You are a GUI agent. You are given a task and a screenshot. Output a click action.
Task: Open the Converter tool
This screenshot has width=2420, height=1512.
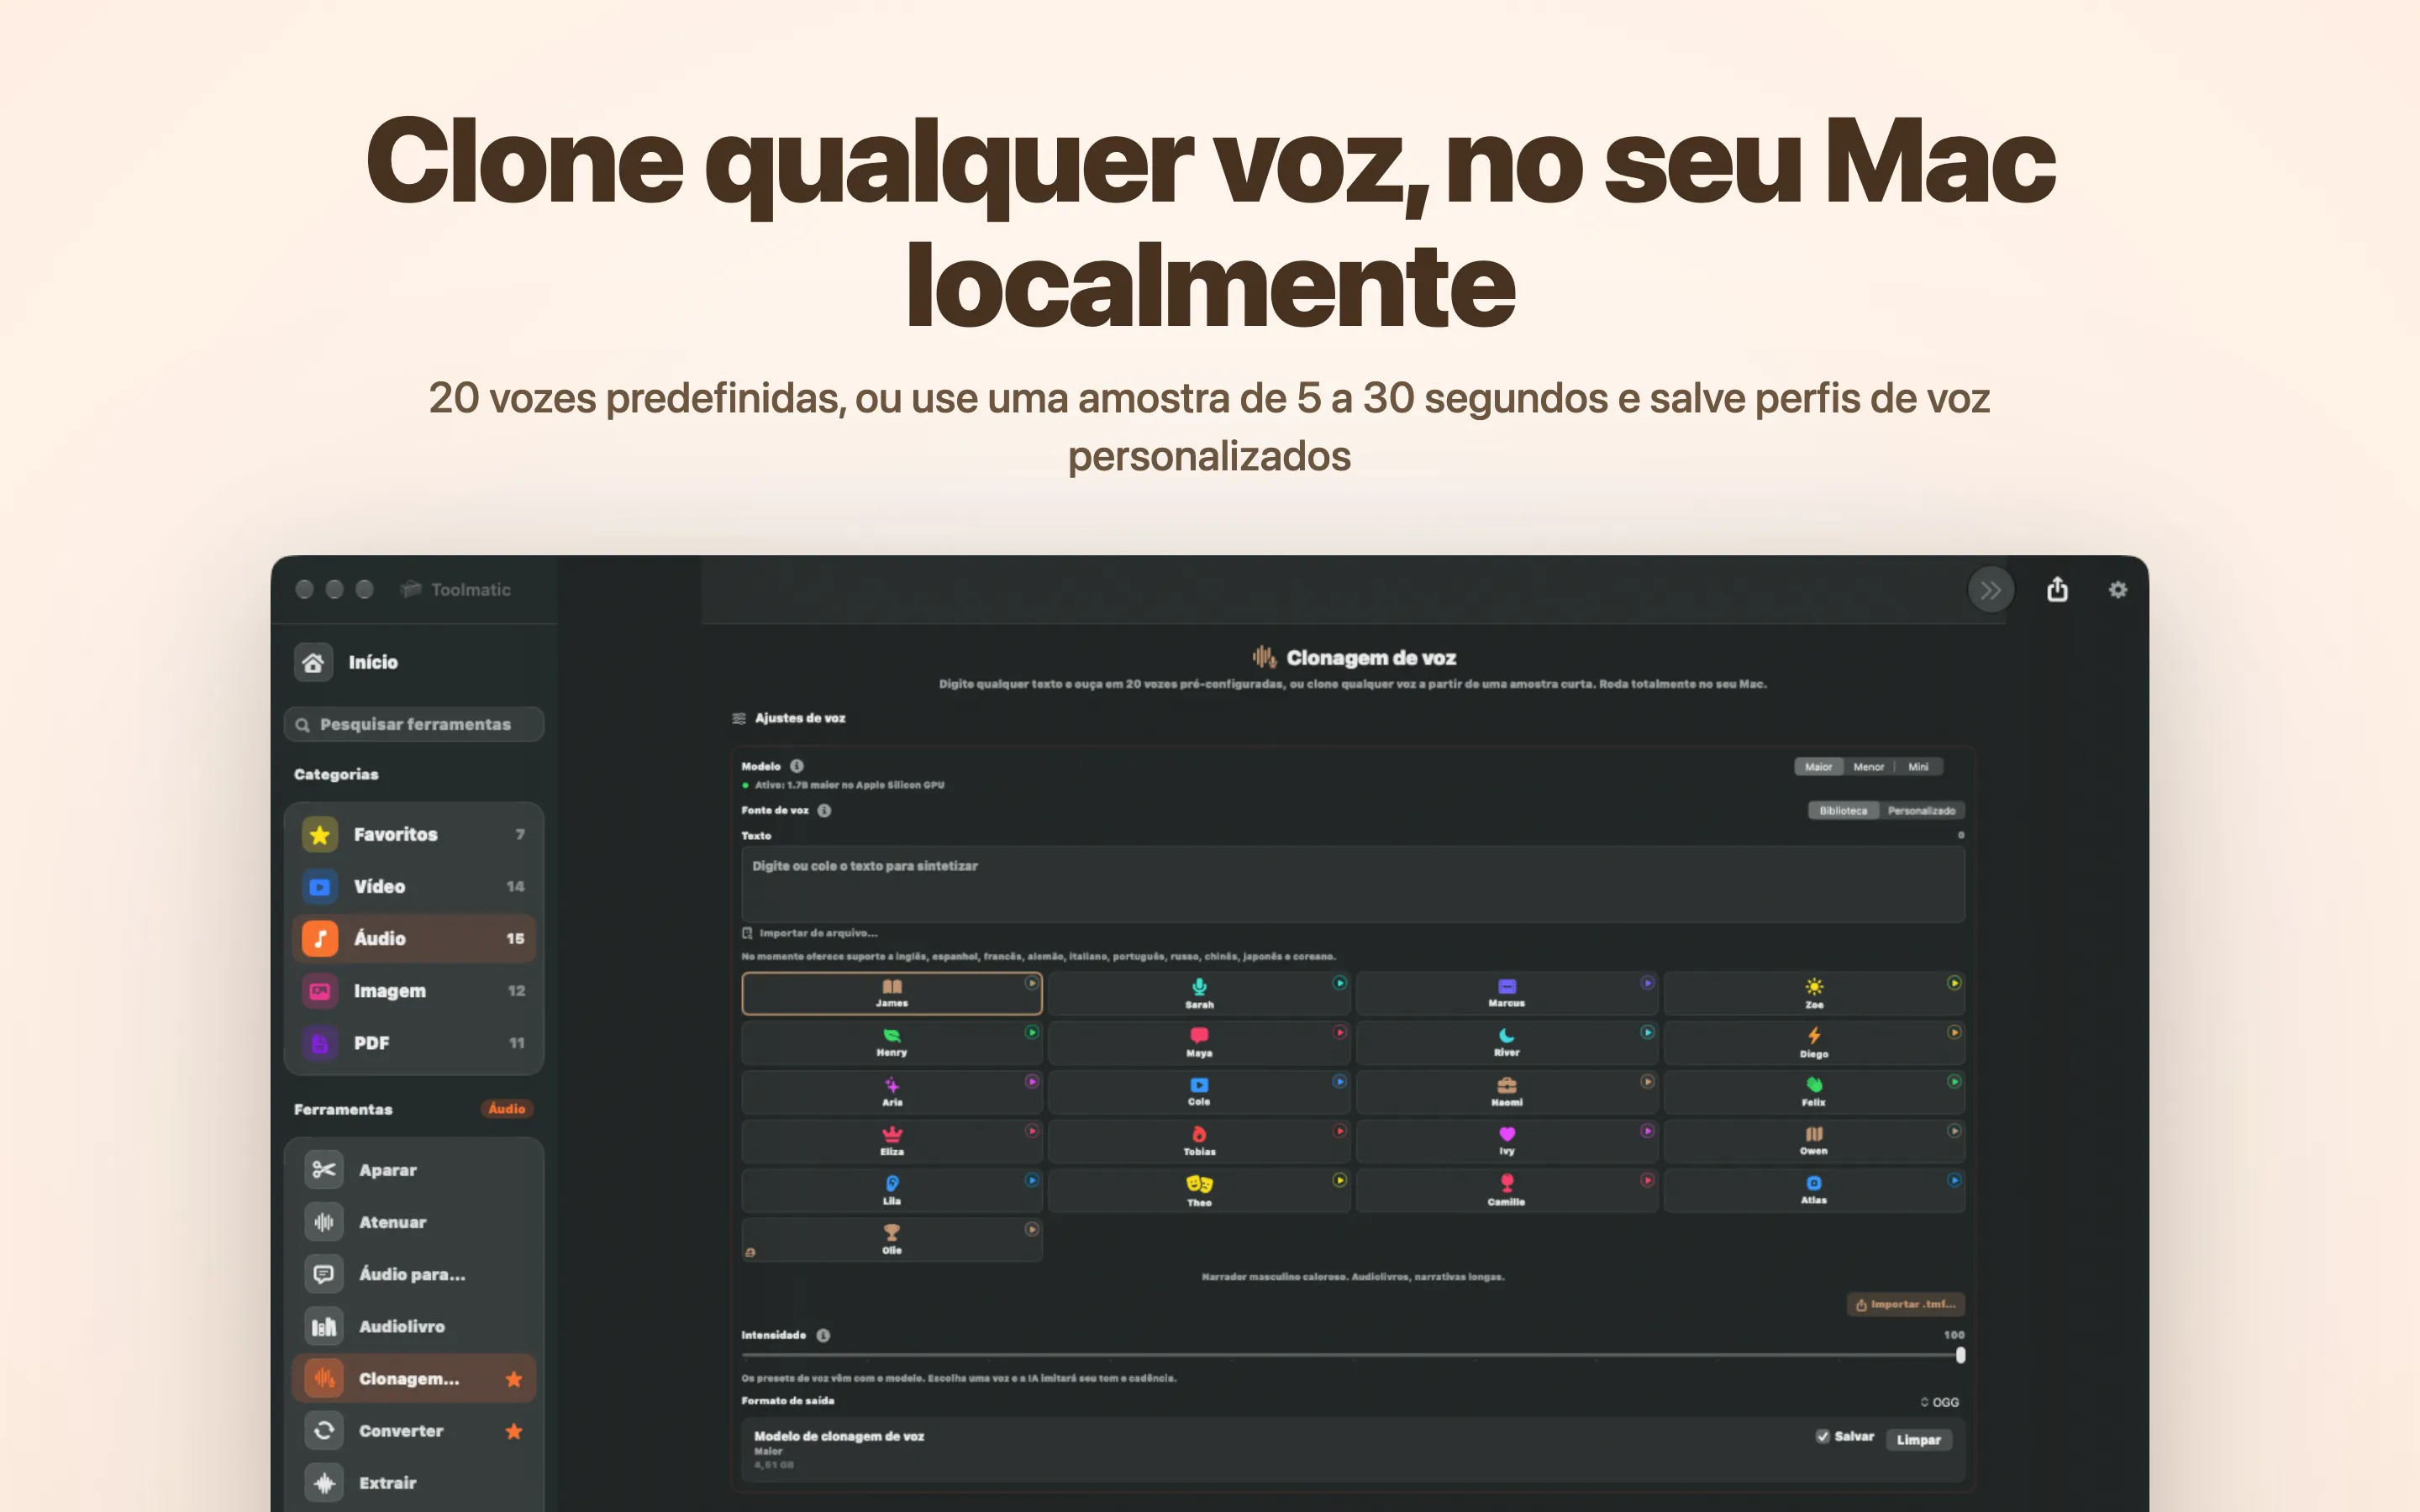414,1430
